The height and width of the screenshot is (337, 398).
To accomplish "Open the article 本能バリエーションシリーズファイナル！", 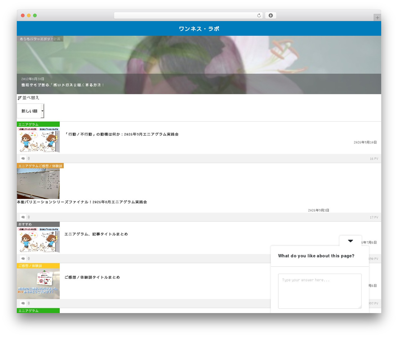I will coord(82,202).
